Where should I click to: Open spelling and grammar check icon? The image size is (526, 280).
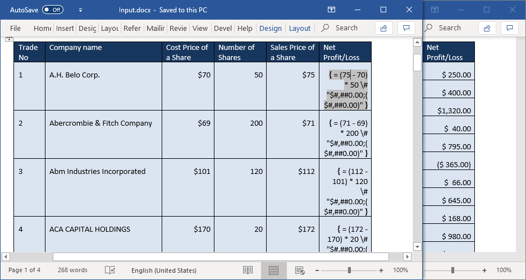click(x=110, y=270)
